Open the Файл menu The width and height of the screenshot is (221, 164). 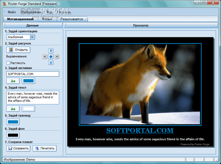point(12,12)
